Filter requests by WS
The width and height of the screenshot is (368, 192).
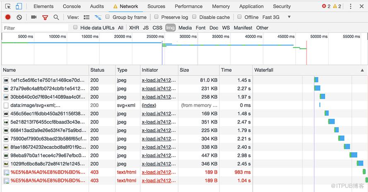pos(226,28)
